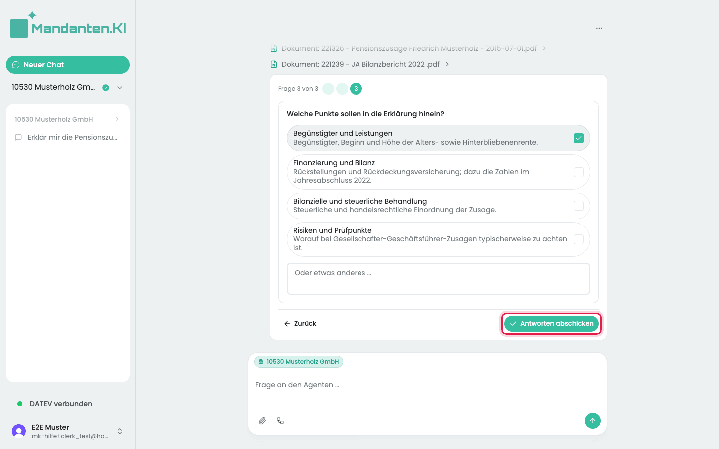Expand the 10530 Musterholz client dropdown

click(x=120, y=88)
